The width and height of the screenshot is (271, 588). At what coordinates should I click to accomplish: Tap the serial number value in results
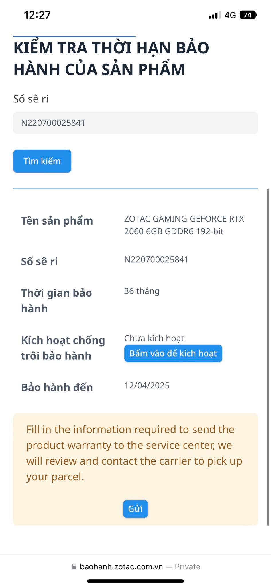click(156, 260)
